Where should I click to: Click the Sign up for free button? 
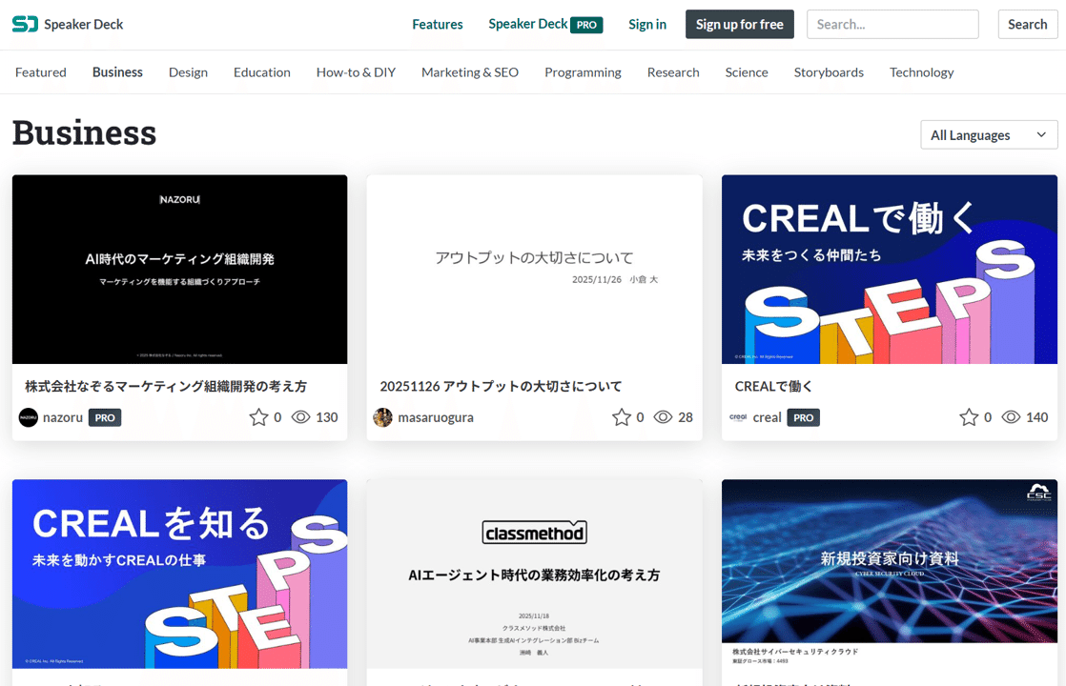pyautogui.click(x=739, y=24)
